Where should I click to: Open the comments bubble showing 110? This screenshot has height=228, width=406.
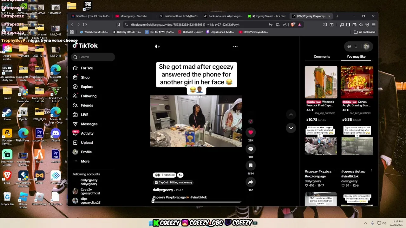coord(251,149)
